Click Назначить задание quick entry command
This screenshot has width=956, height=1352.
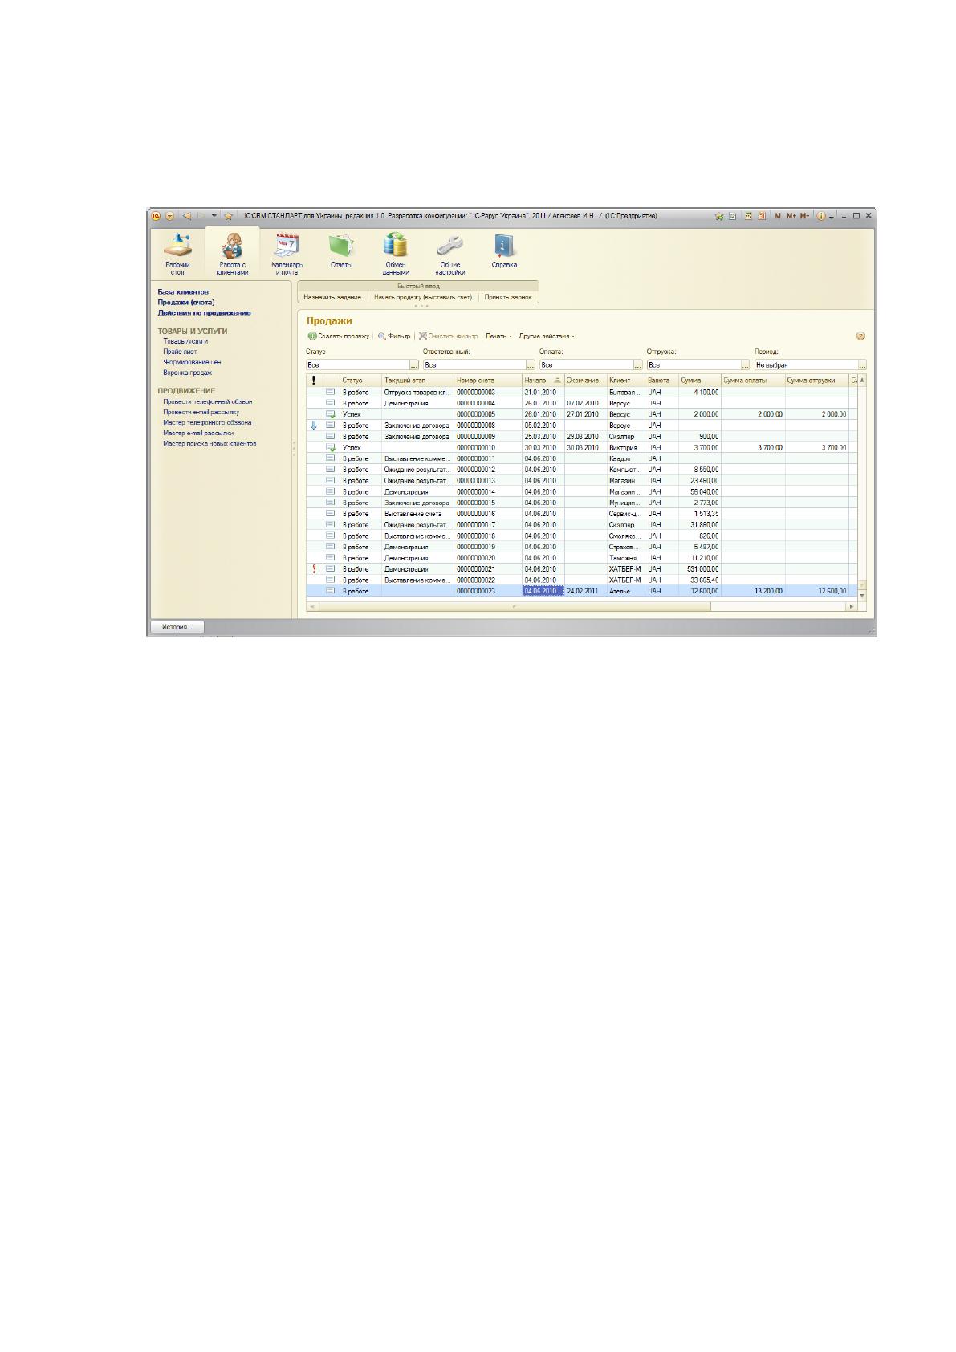332,298
